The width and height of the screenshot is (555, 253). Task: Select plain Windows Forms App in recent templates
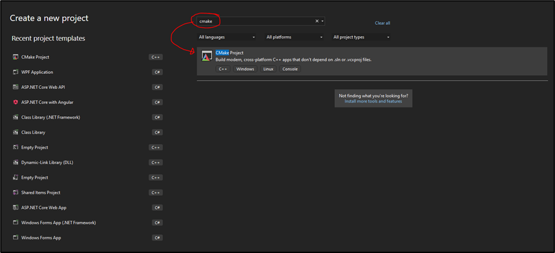click(x=41, y=238)
